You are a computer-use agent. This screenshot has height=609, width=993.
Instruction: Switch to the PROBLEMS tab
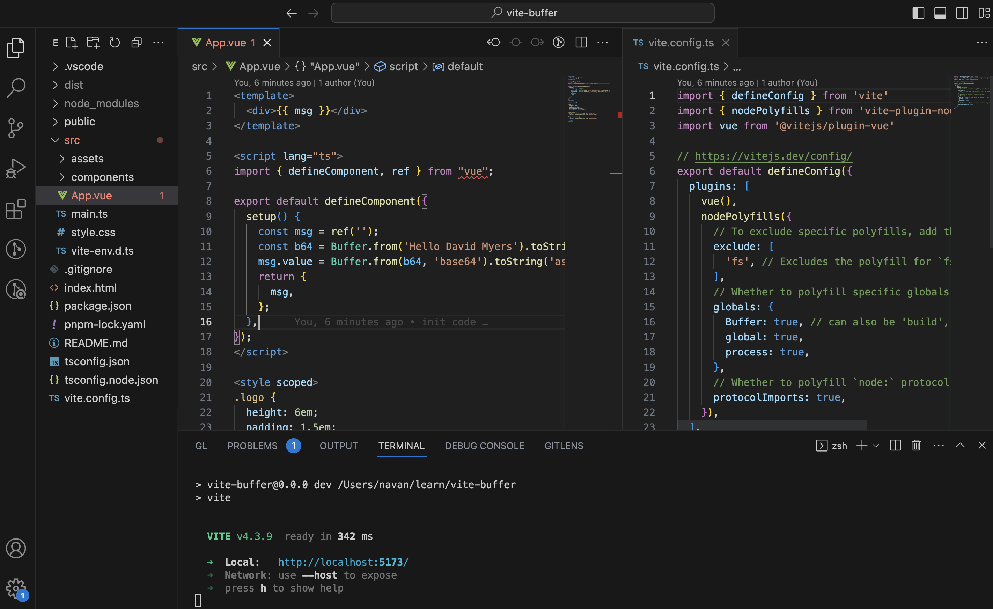pos(252,446)
